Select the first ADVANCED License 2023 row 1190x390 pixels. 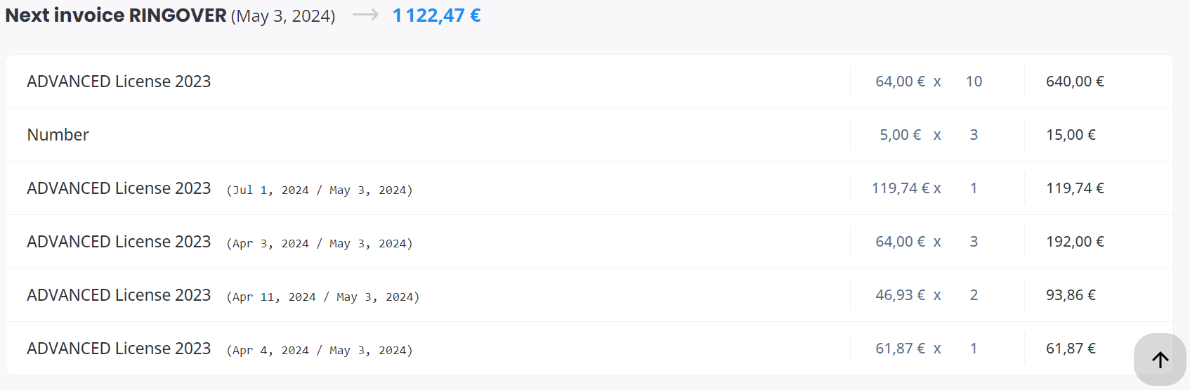(589, 82)
